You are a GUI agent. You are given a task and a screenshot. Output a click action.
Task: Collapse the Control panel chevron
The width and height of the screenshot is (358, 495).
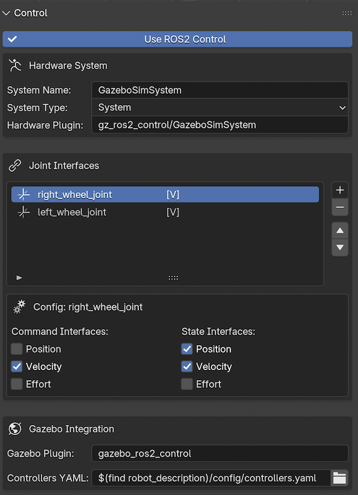(x=6, y=13)
